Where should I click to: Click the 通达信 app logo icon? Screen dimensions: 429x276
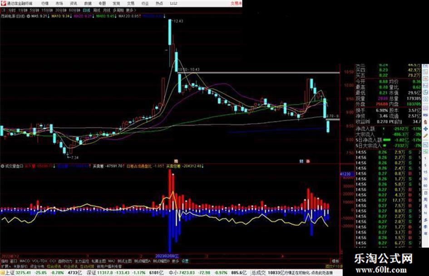click(3, 3)
